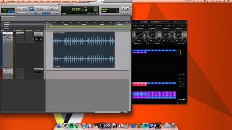Open the Clip menu
232x130 pixels.
(42, 1)
